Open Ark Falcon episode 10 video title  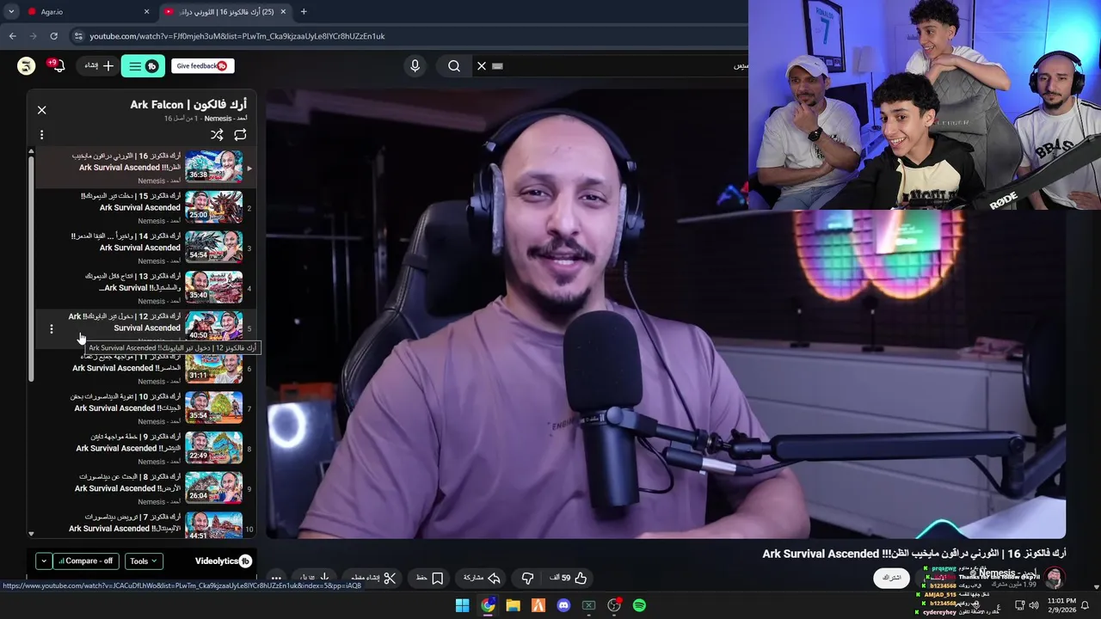pos(126,402)
